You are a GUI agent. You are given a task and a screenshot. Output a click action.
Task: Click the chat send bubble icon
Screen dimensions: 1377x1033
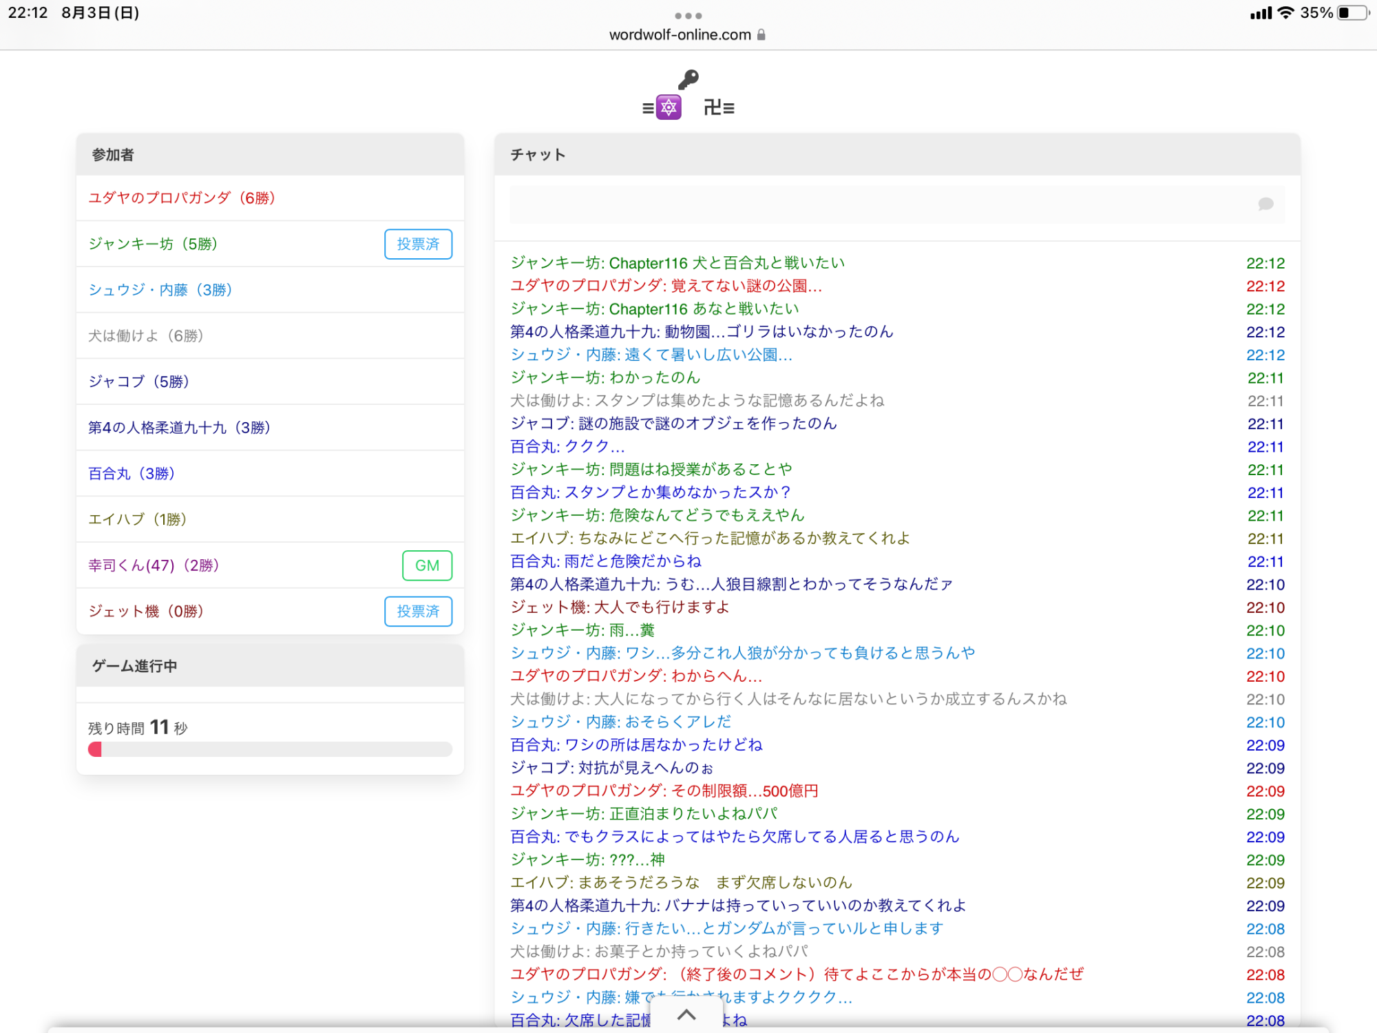coord(1265,204)
